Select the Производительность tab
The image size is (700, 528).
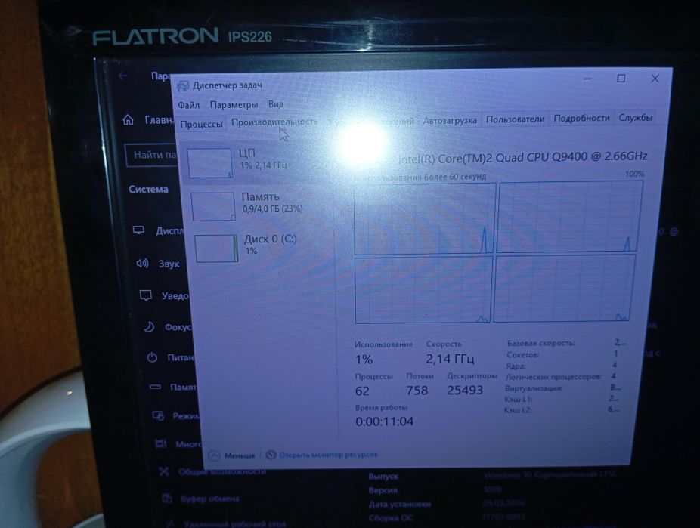tap(274, 122)
